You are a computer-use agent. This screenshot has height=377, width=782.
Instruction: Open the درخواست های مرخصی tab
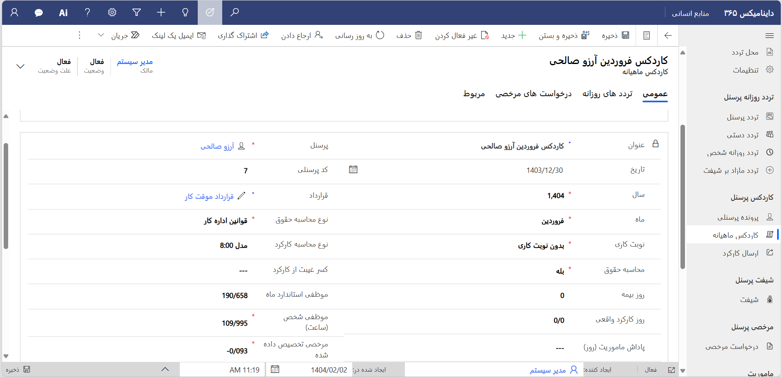[533, 94]
